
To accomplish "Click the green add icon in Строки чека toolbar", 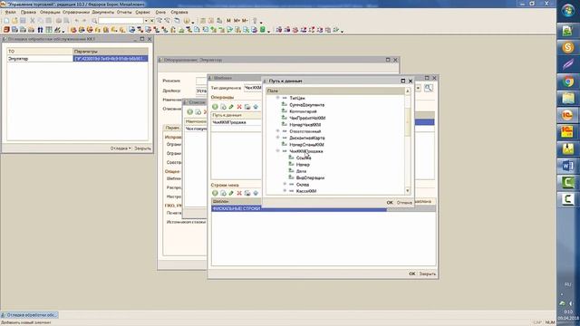I will (215, 193).
